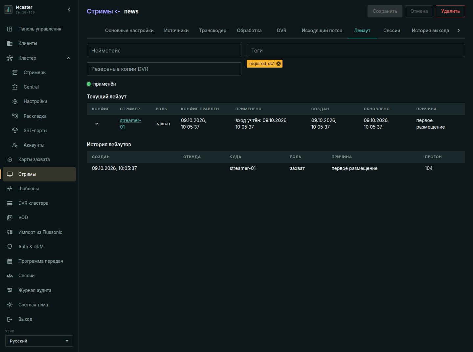Open the История выхода tab

coord(430,31)
